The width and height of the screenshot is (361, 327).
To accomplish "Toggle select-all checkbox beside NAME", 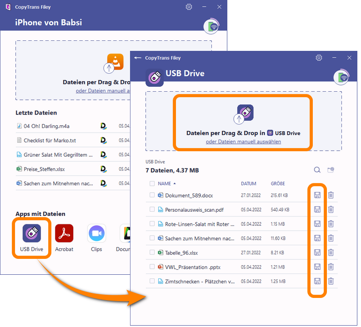I will click(152, 183).
